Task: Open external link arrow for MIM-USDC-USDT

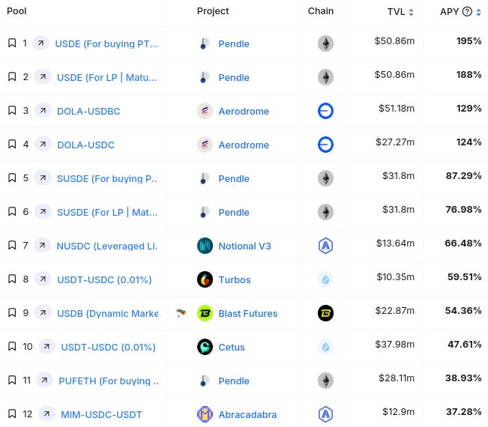Action: (x=46, y=414)
